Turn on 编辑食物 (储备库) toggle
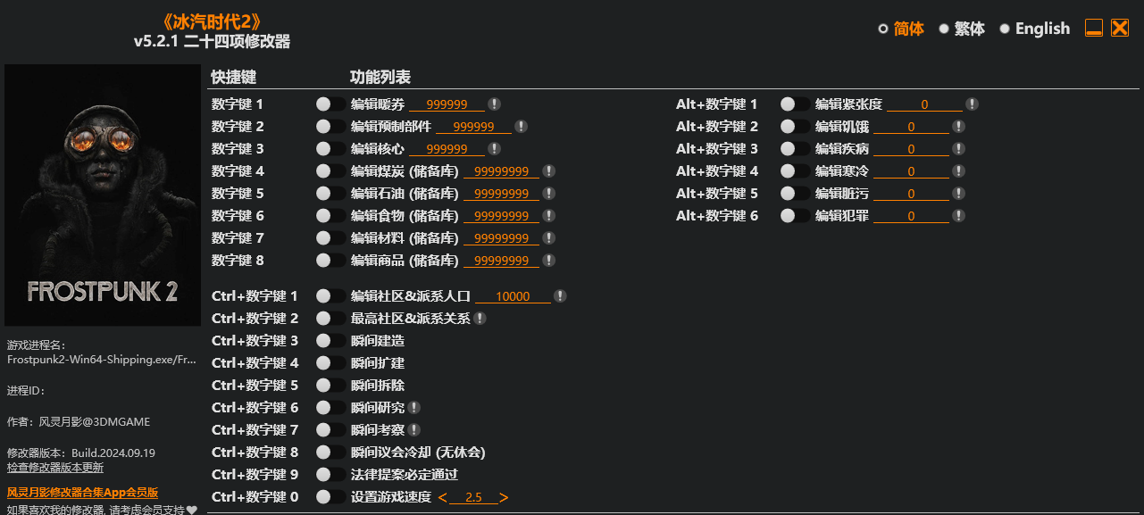The image size is (1144, 515). 330,216
